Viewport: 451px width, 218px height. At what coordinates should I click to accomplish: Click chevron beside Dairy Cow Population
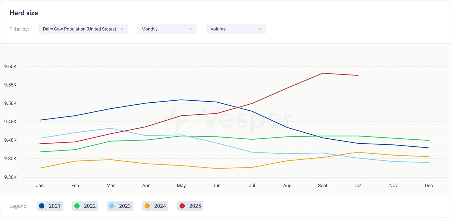[121, 29]
